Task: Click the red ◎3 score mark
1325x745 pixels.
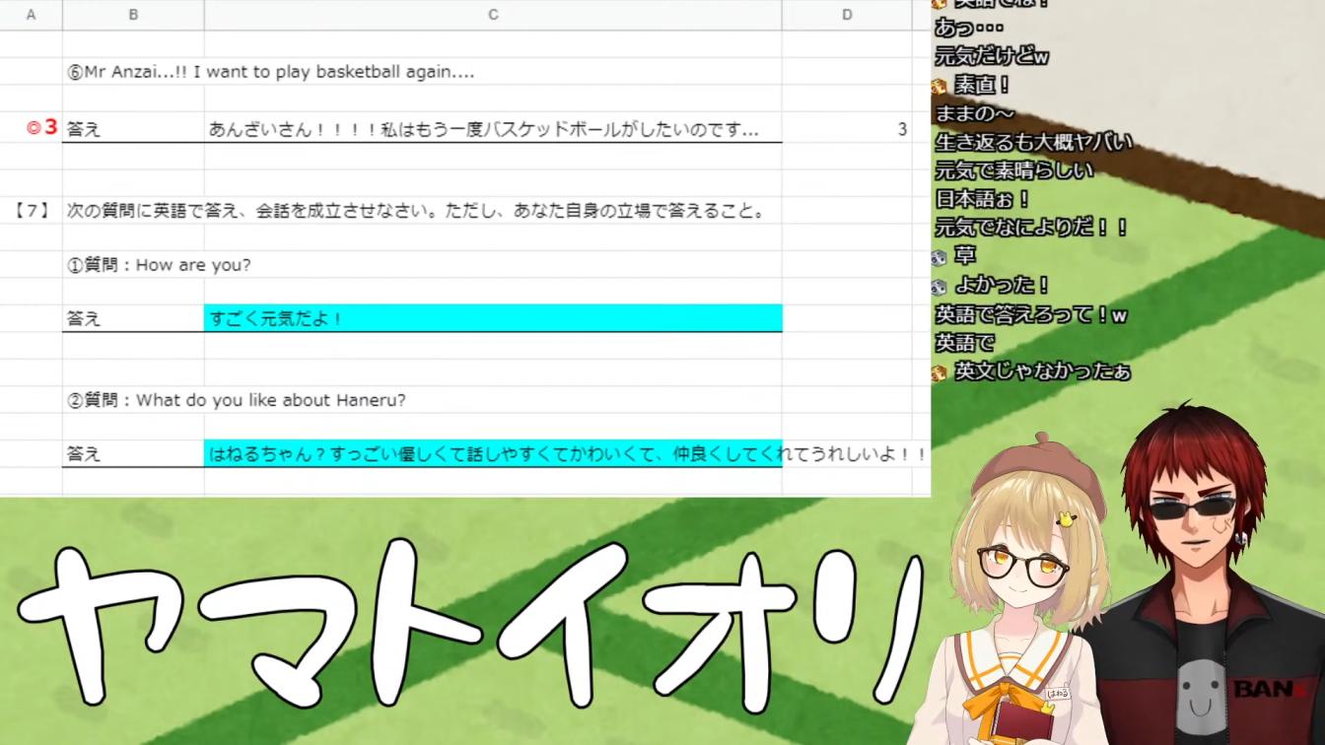Action: point(40,128)
